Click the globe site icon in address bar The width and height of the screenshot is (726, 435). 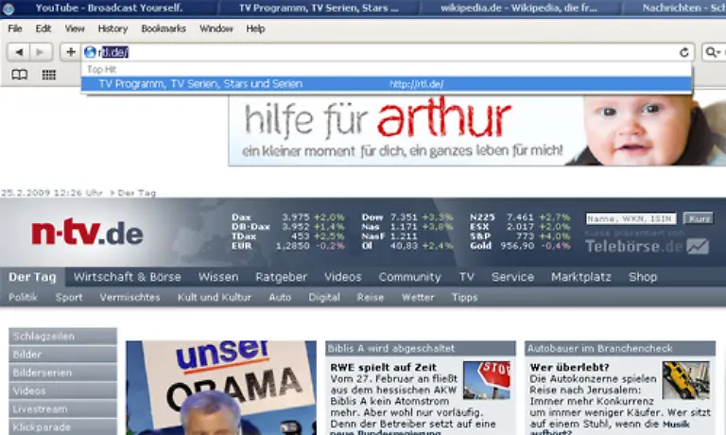click(91, 52)
